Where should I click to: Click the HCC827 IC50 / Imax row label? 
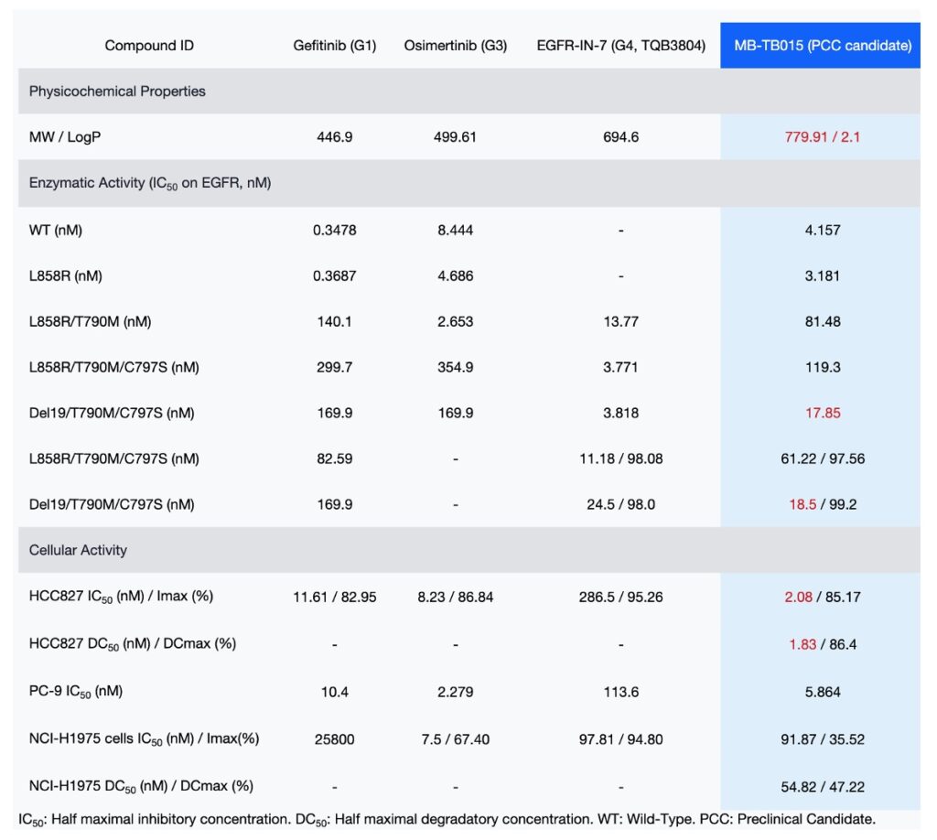pyautogui.click(x=122, y=597)
